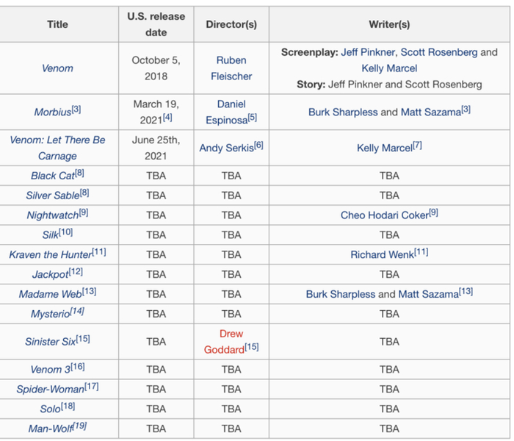Click the October 5, 2018 date cell
514x441 pixels.
156,68
